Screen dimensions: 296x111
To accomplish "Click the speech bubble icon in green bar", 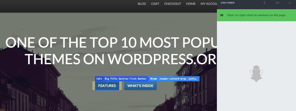I will [222, 15].
